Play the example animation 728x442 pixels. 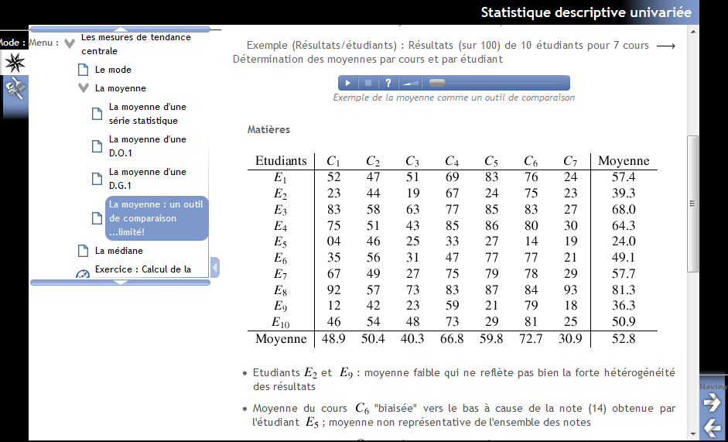coord(347,83)
